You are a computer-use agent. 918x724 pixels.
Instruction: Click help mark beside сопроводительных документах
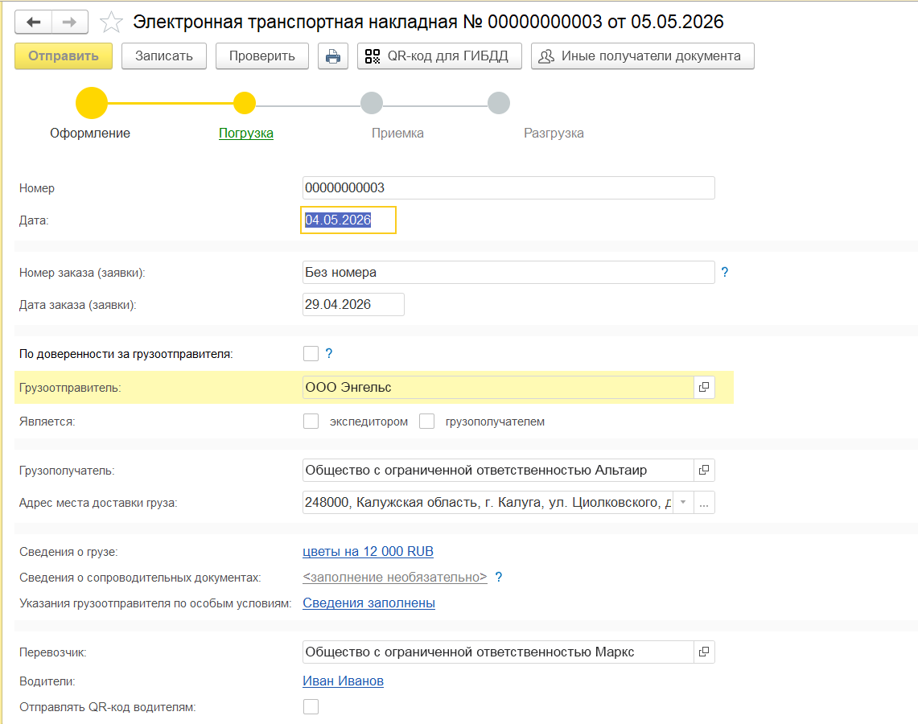click(499, 577)
